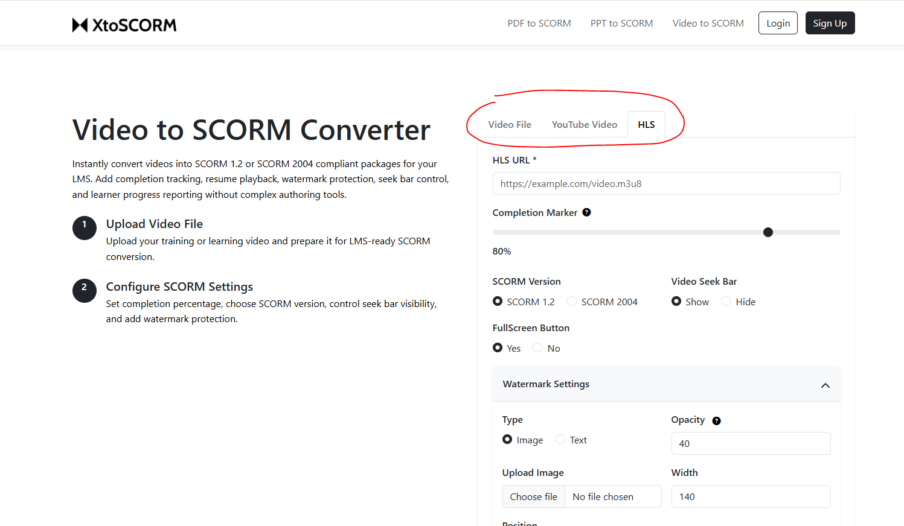
Task: Select Hide for Video Seek Bar
Action: pyautogui.click(x=726, y=301)
